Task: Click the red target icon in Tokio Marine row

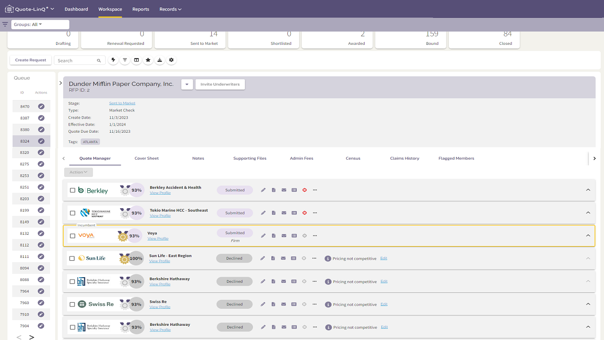Action: (304, 213)
